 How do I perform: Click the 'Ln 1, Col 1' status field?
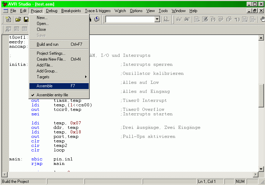[x=210, y=182]
